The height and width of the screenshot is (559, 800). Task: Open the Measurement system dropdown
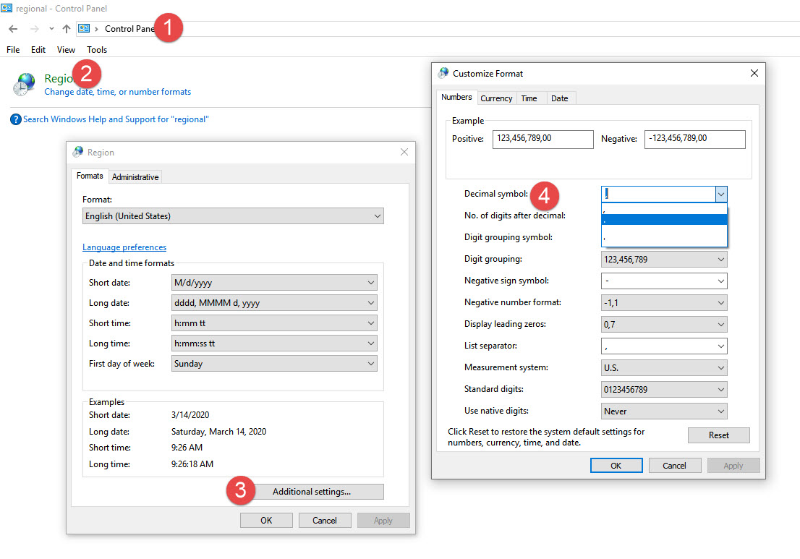point(664,368)
